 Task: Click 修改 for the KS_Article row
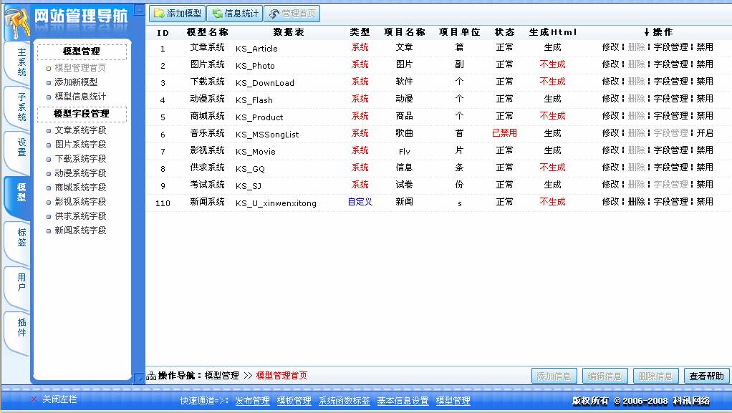[x=610, y=47]
